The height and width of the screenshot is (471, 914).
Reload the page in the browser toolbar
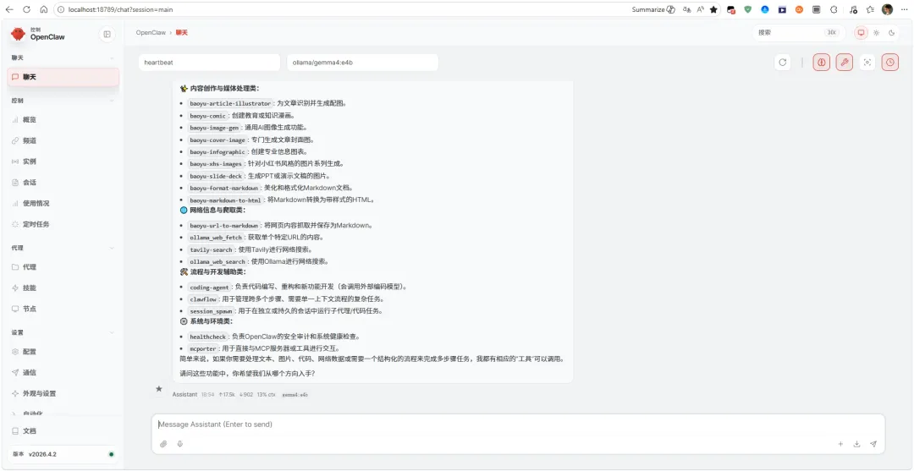coord(27,9)
